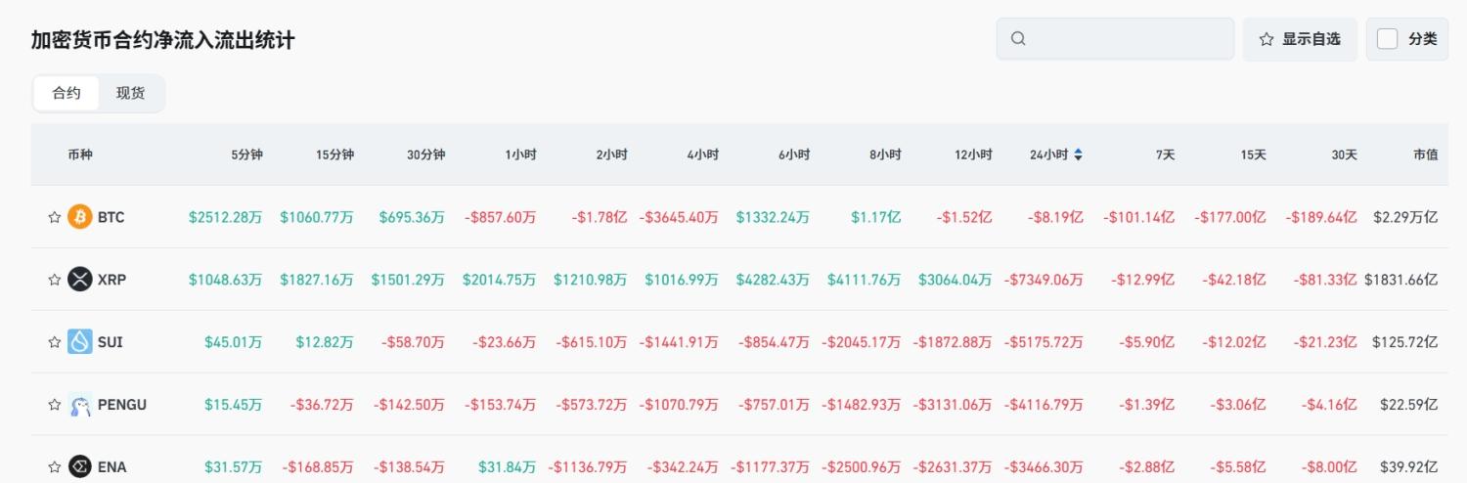Favorite BTC using its star icon
1467x483 pixels.
pos(55,217)
